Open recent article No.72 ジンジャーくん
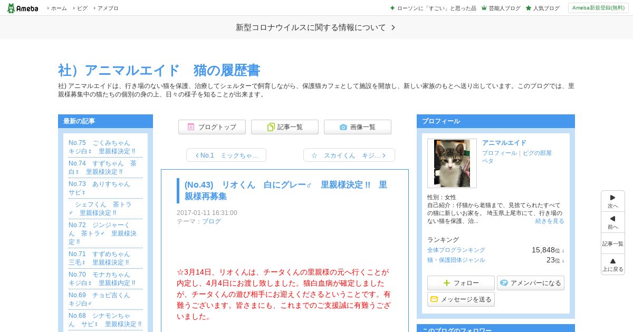This screenshot has height=332, width=633. (103, 233)
